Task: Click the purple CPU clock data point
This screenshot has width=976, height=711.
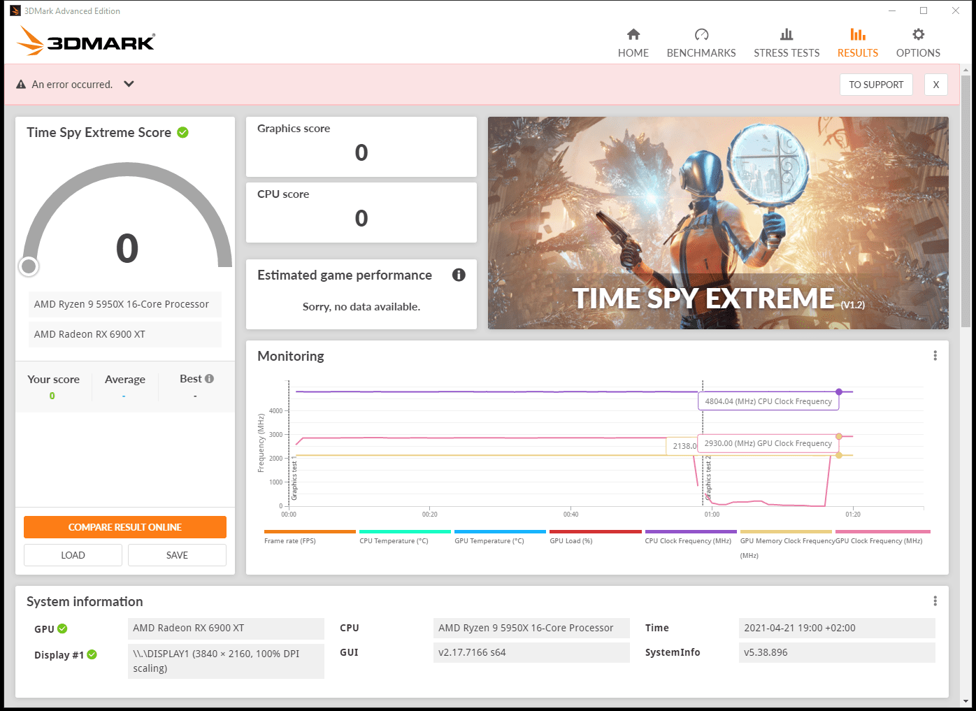Action: coord(839,392)
